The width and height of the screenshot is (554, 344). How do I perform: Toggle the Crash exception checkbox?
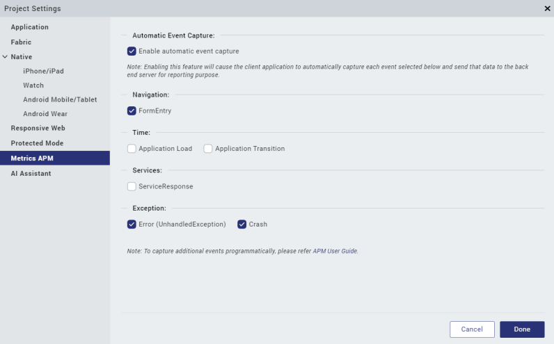(242, 224)
